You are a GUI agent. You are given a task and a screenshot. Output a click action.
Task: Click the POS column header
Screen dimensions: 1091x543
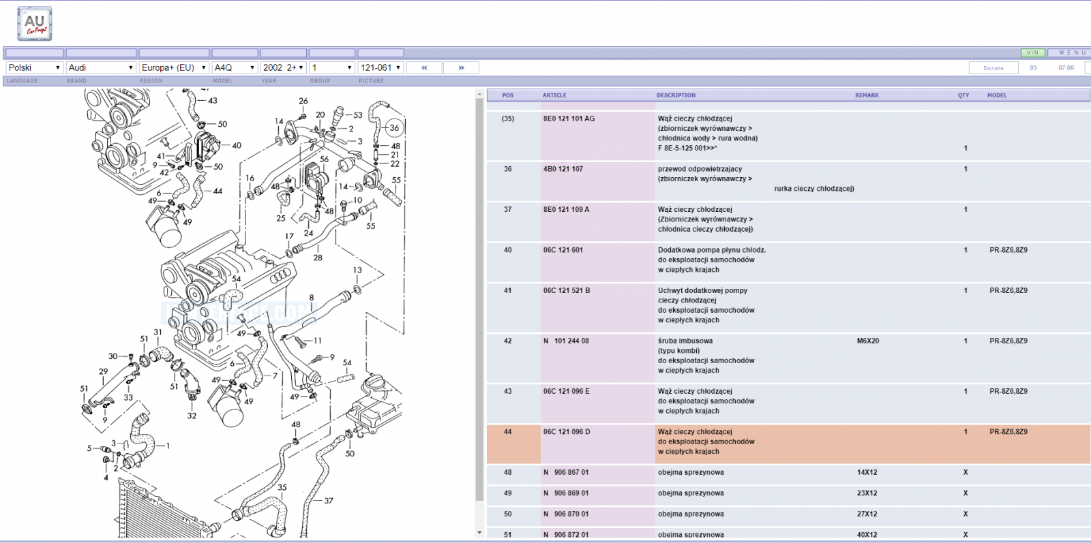[x=508, y=95]
